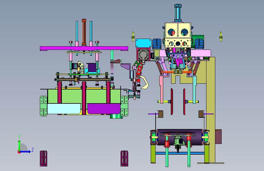Viewport: 264px width, 171px height.
Task: Select the green cylinder under the tank
Action: click(x=116, y=116)
